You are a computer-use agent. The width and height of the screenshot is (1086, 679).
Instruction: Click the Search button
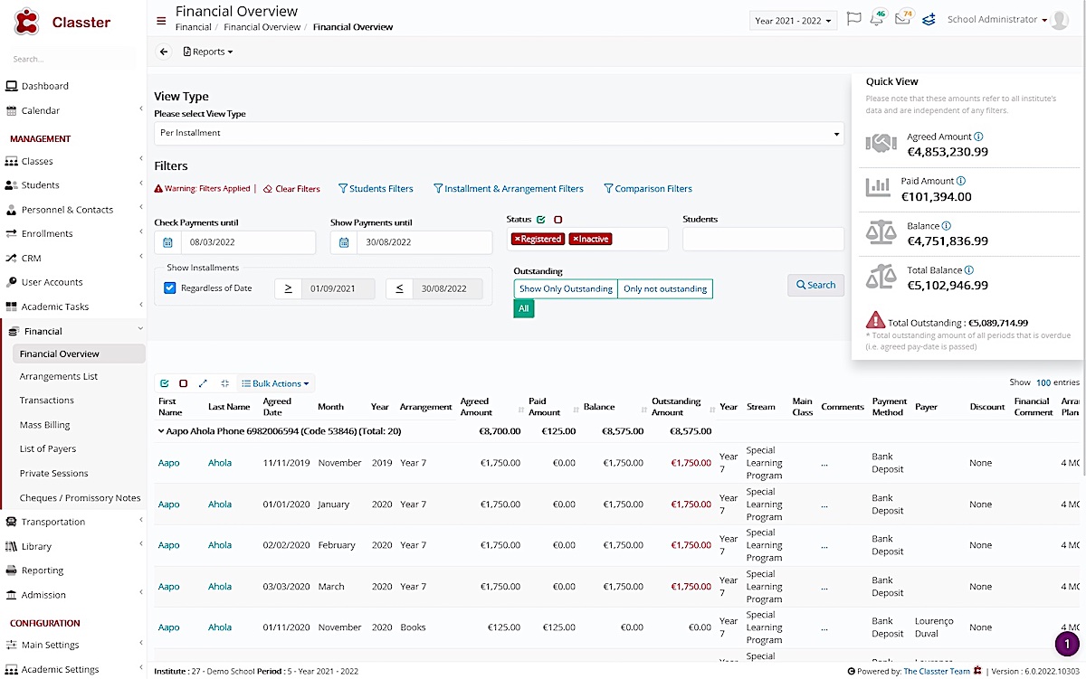pos(815,285)
